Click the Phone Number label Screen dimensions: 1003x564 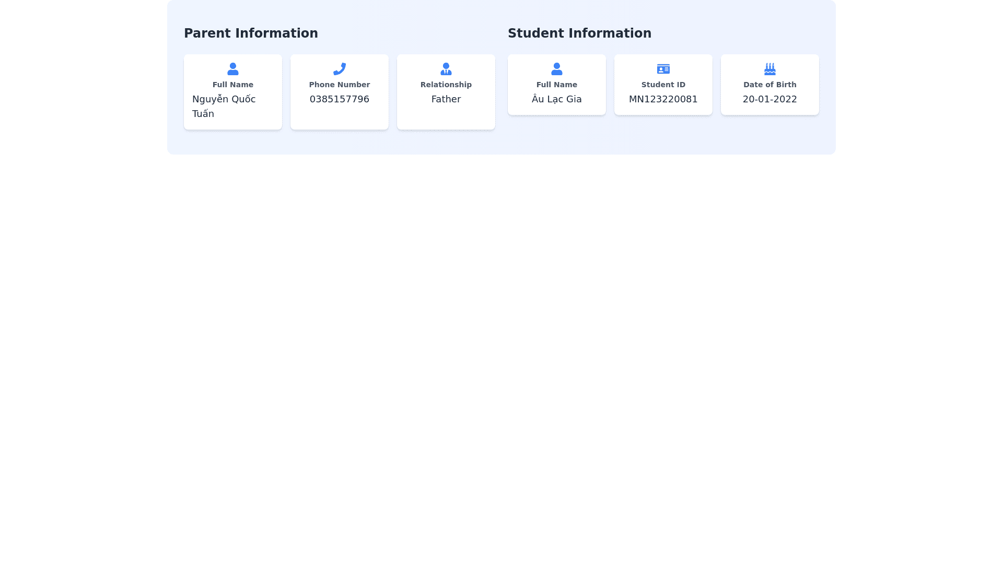tap(339, 85)
